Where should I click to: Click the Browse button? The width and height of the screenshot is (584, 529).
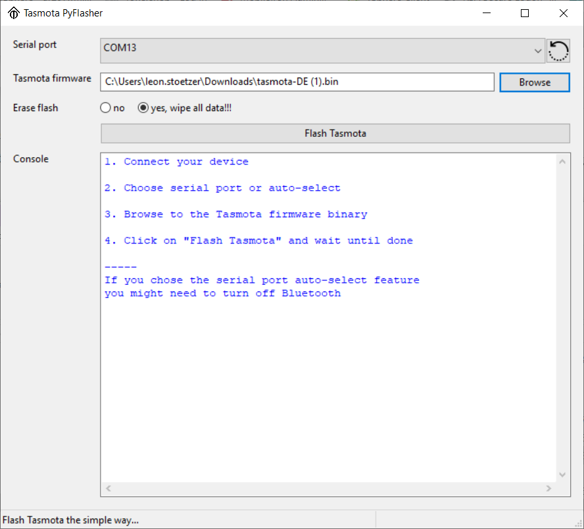coord(535,82)
